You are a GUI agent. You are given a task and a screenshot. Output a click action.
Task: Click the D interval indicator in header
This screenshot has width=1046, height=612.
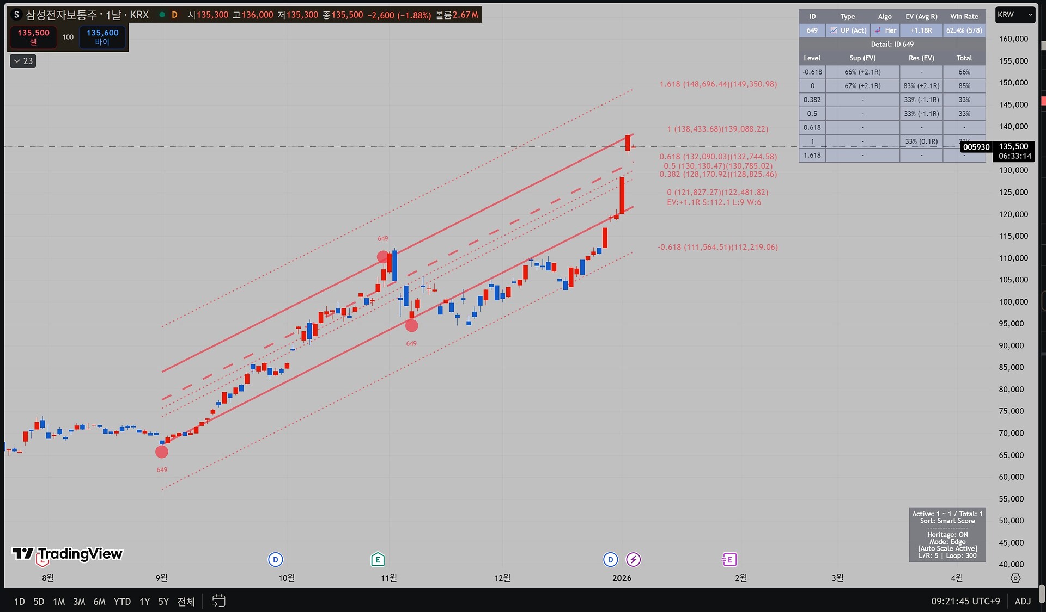coord(174,15)
